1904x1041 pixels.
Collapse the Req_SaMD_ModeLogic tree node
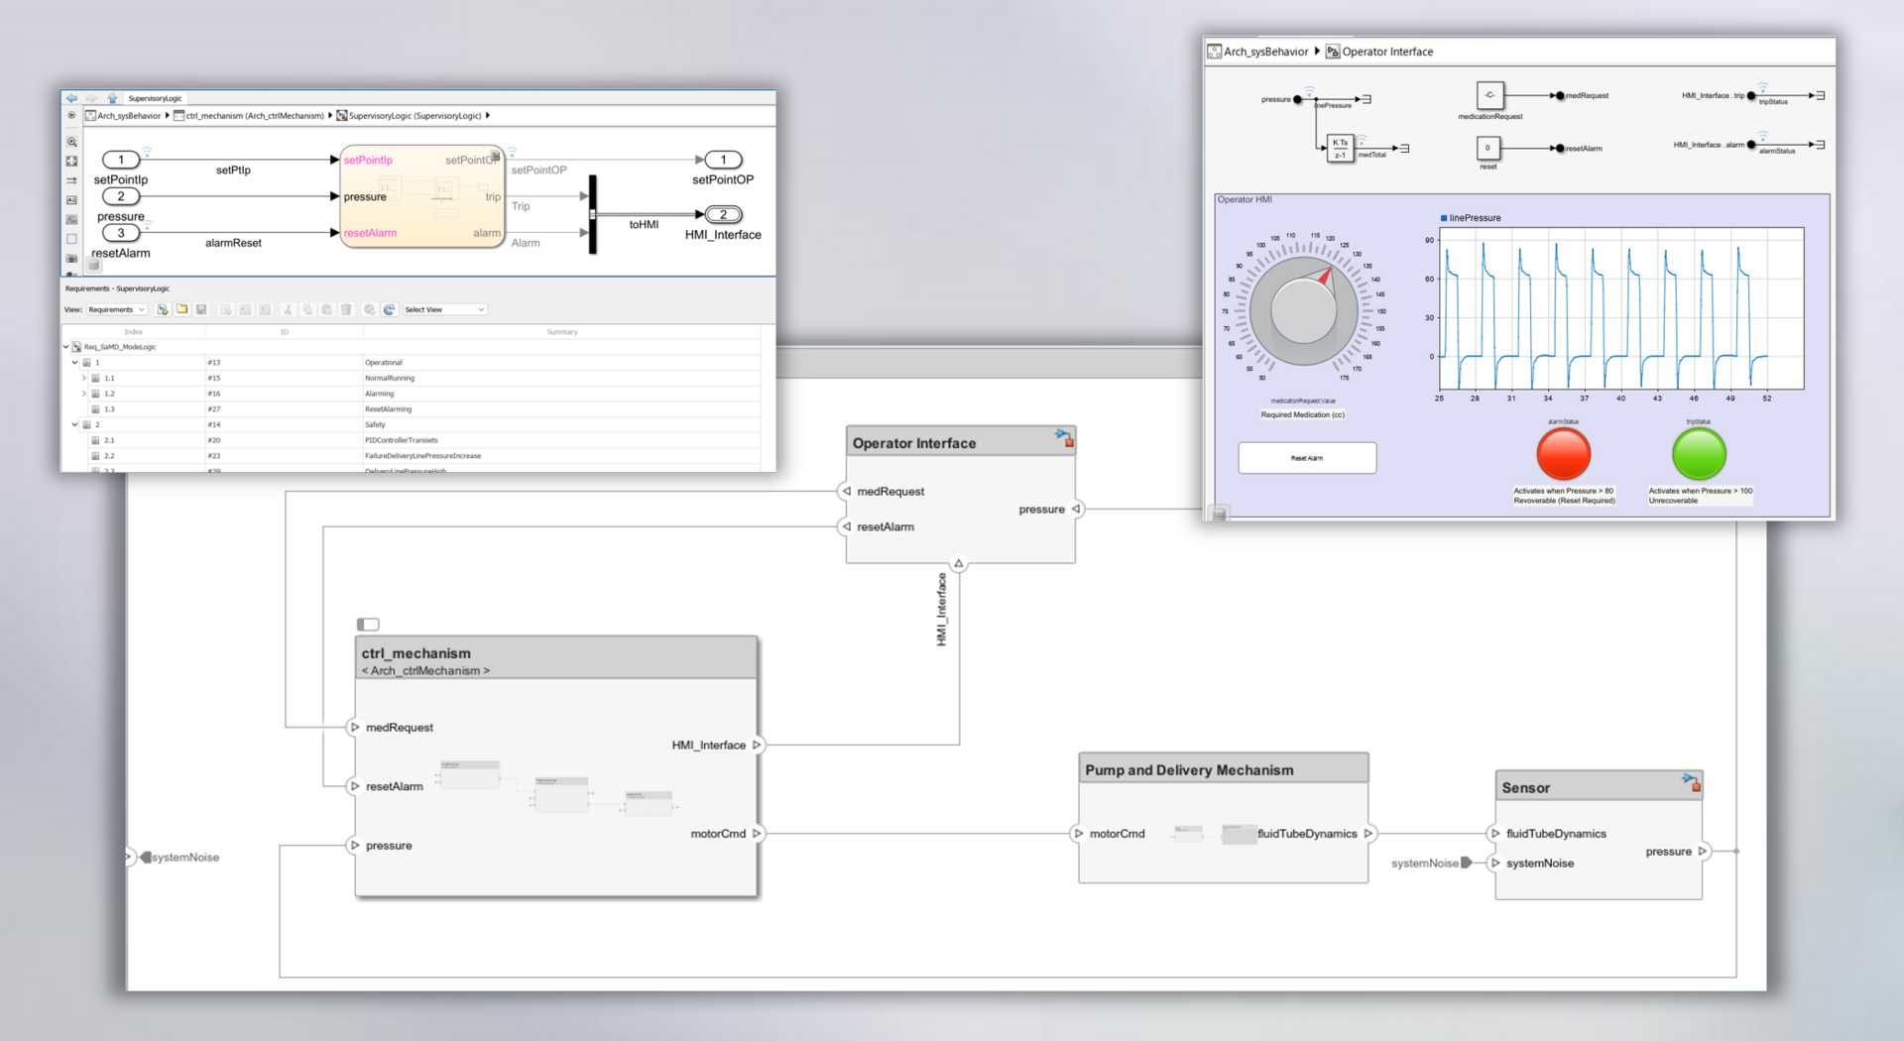(65, 347)
